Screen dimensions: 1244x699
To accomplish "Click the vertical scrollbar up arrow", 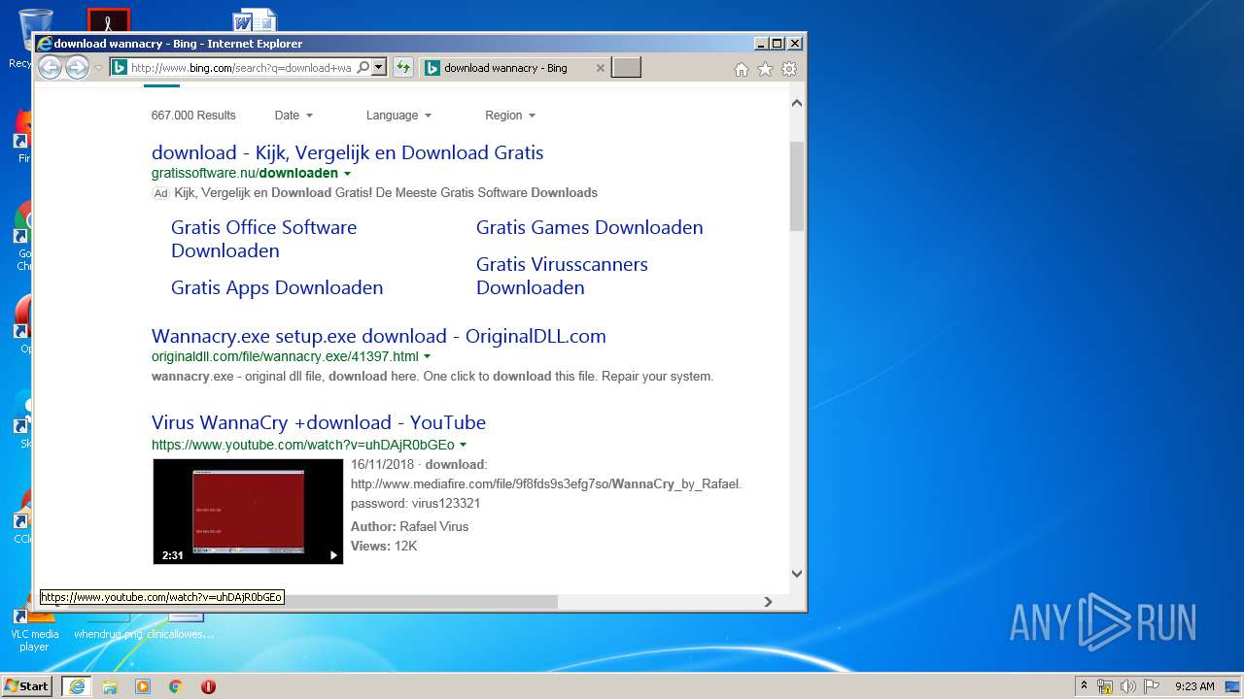I will coord(796,103).
